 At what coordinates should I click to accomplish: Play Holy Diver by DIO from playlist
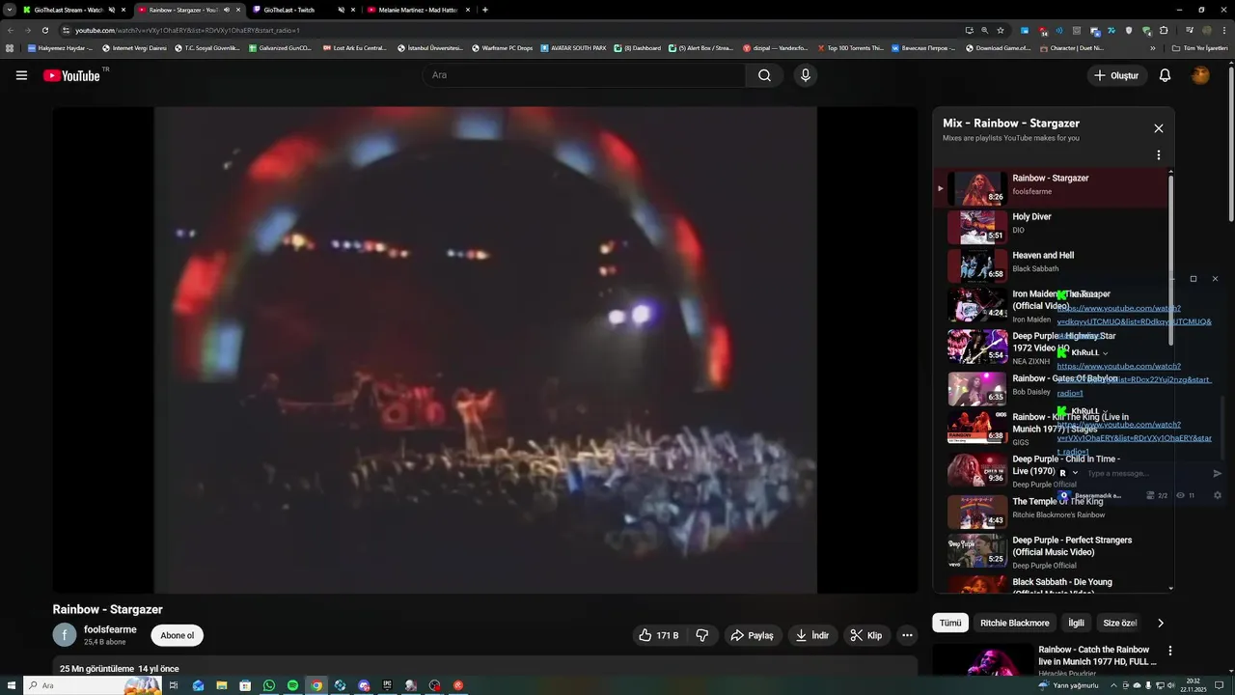(1052, 226)
